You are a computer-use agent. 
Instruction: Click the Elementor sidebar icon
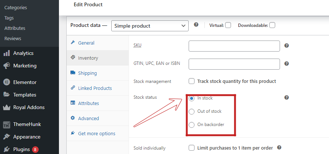[6, 82]
